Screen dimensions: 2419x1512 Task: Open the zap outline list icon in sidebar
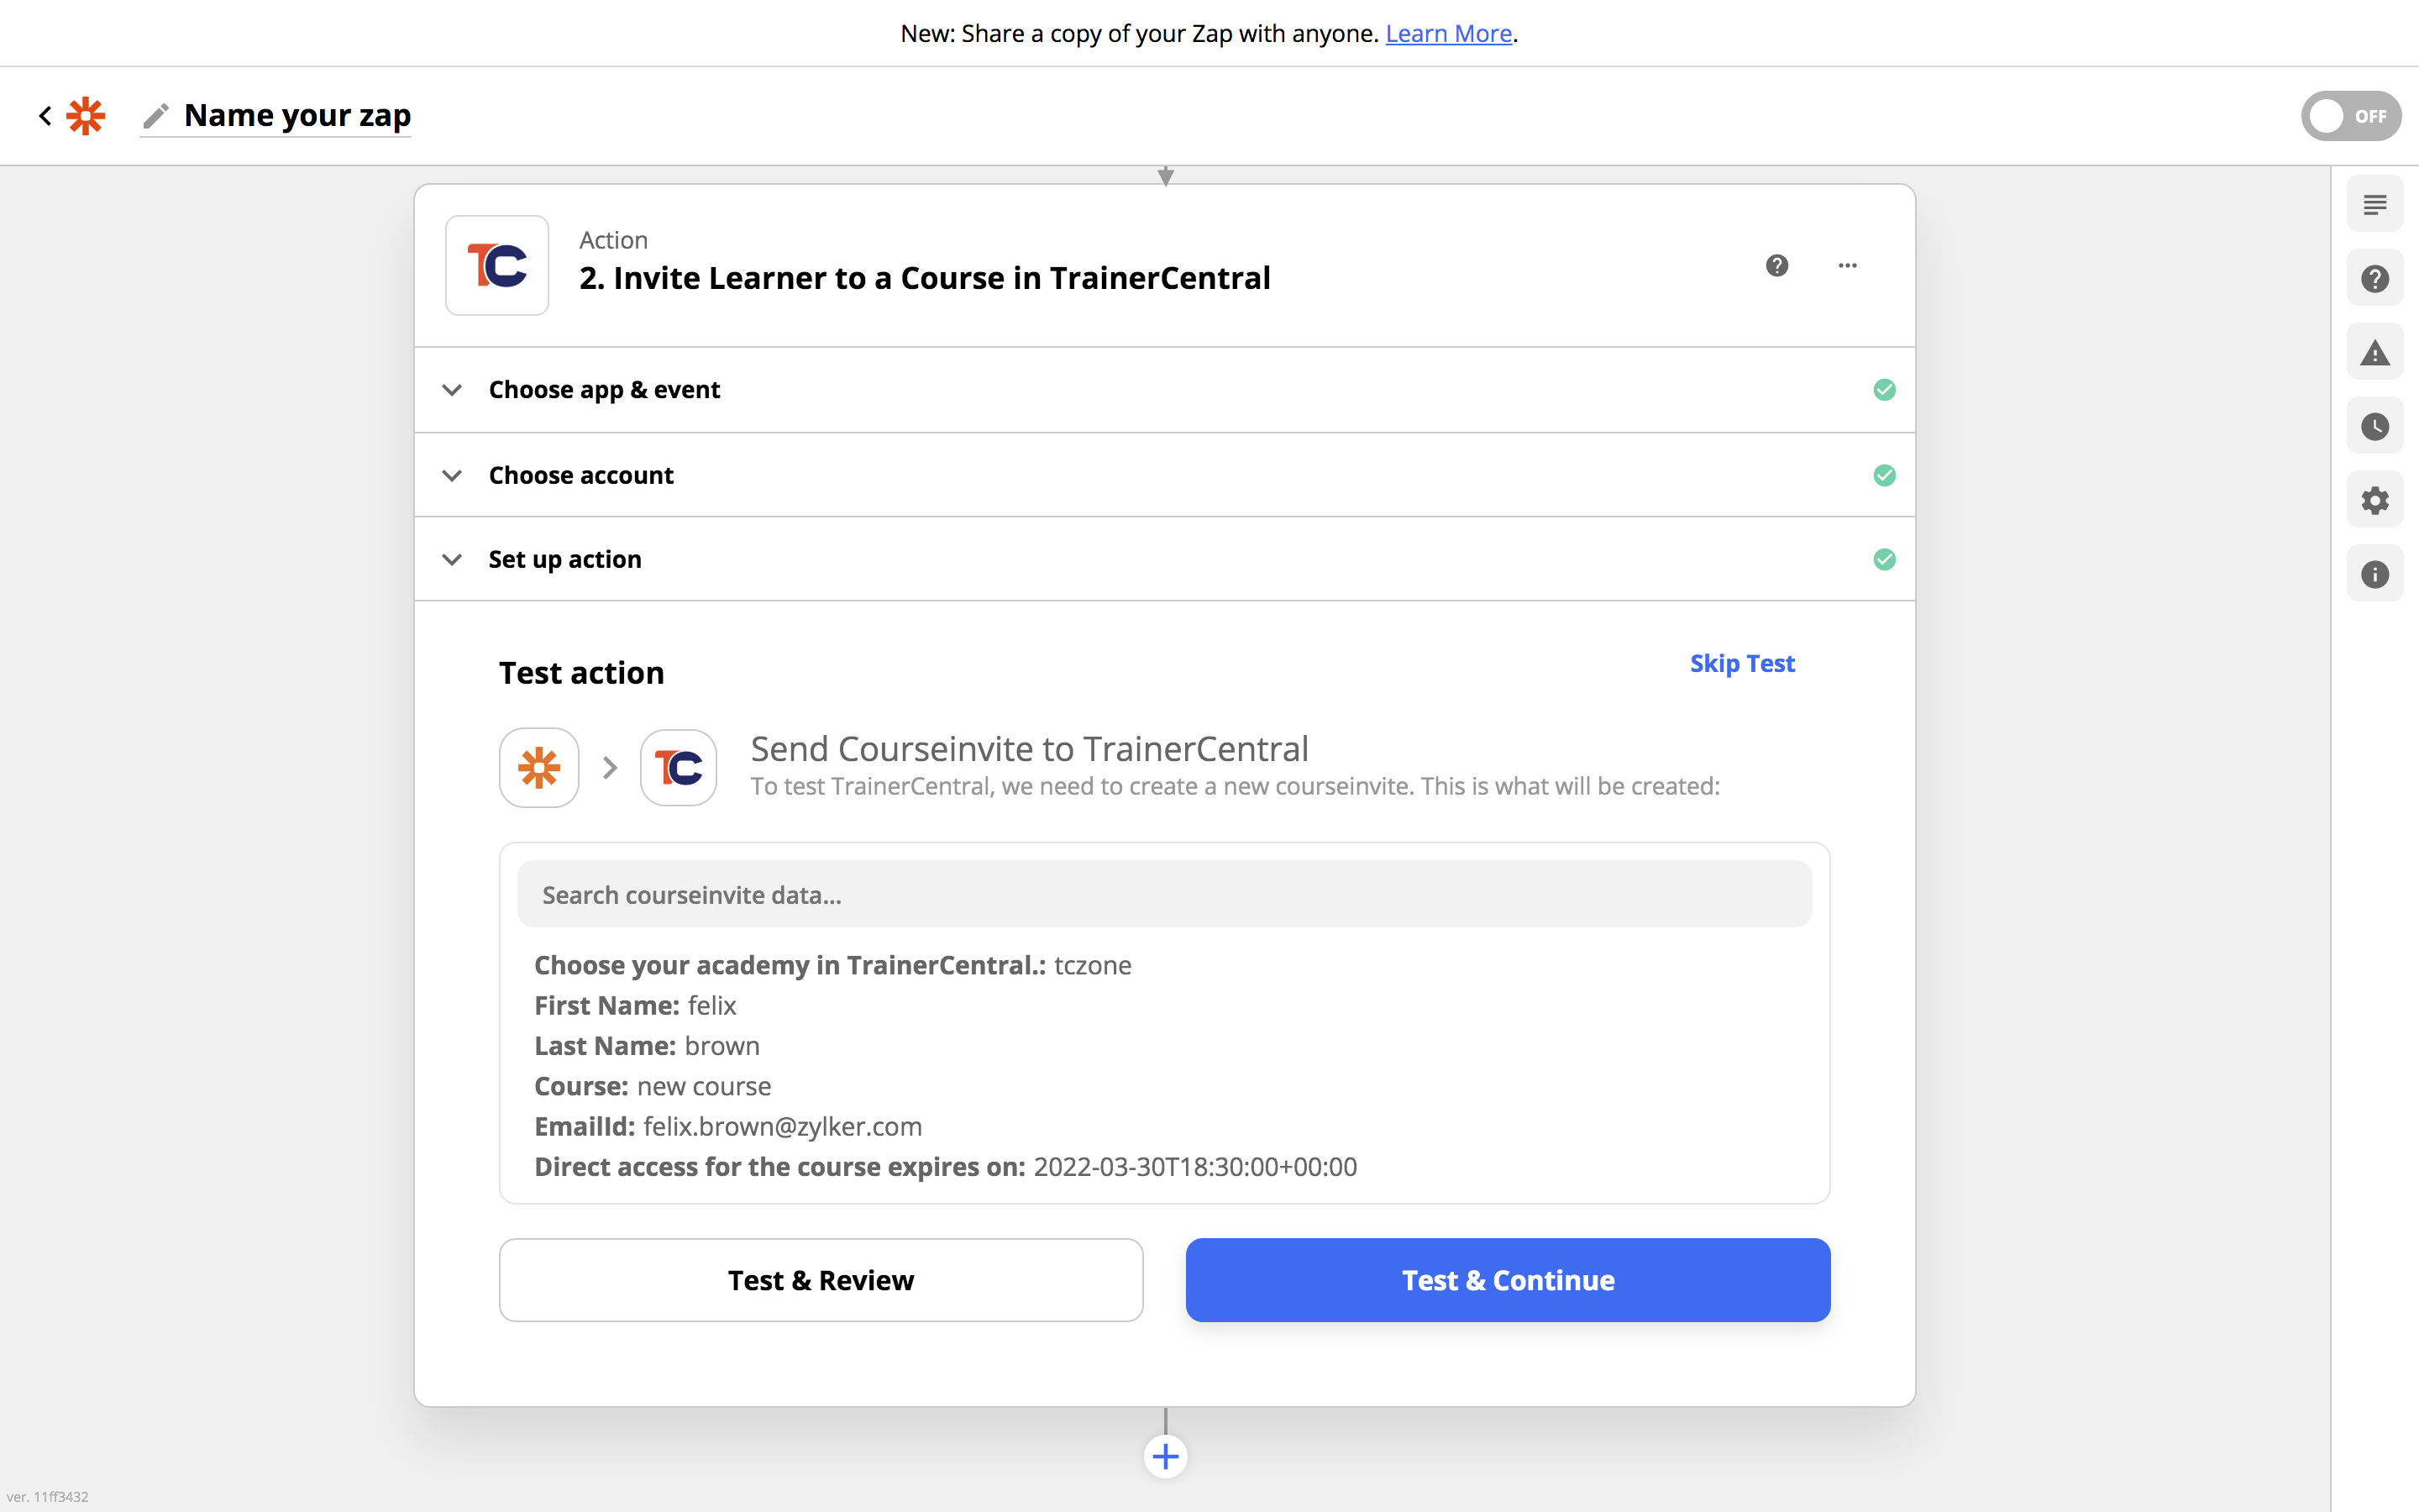pos(2374,205)
